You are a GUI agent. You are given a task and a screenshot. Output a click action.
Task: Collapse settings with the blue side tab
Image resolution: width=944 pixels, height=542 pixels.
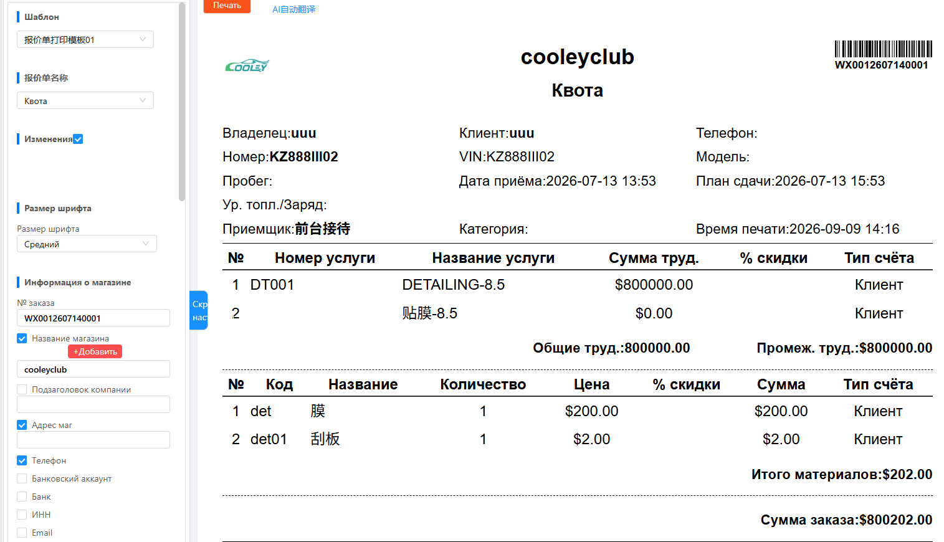(x=199, y=310)
